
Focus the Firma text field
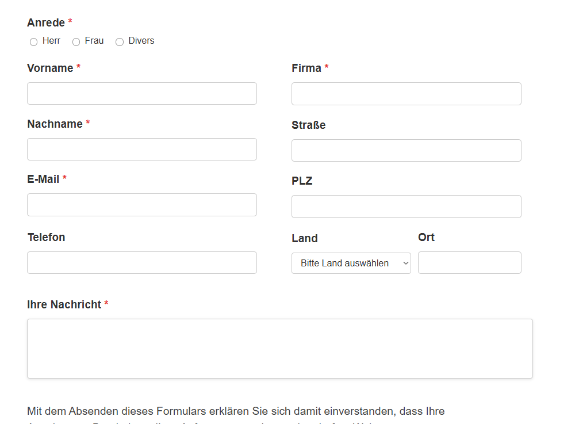[406, 94]
